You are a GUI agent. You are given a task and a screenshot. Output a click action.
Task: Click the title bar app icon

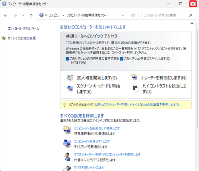pos(4,4)
